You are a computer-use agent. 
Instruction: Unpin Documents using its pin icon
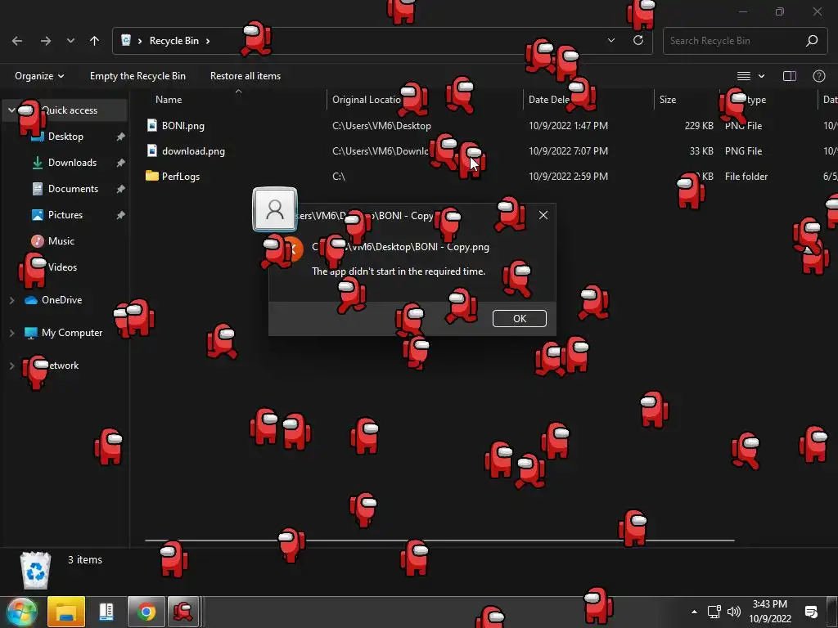coord(121,189)
